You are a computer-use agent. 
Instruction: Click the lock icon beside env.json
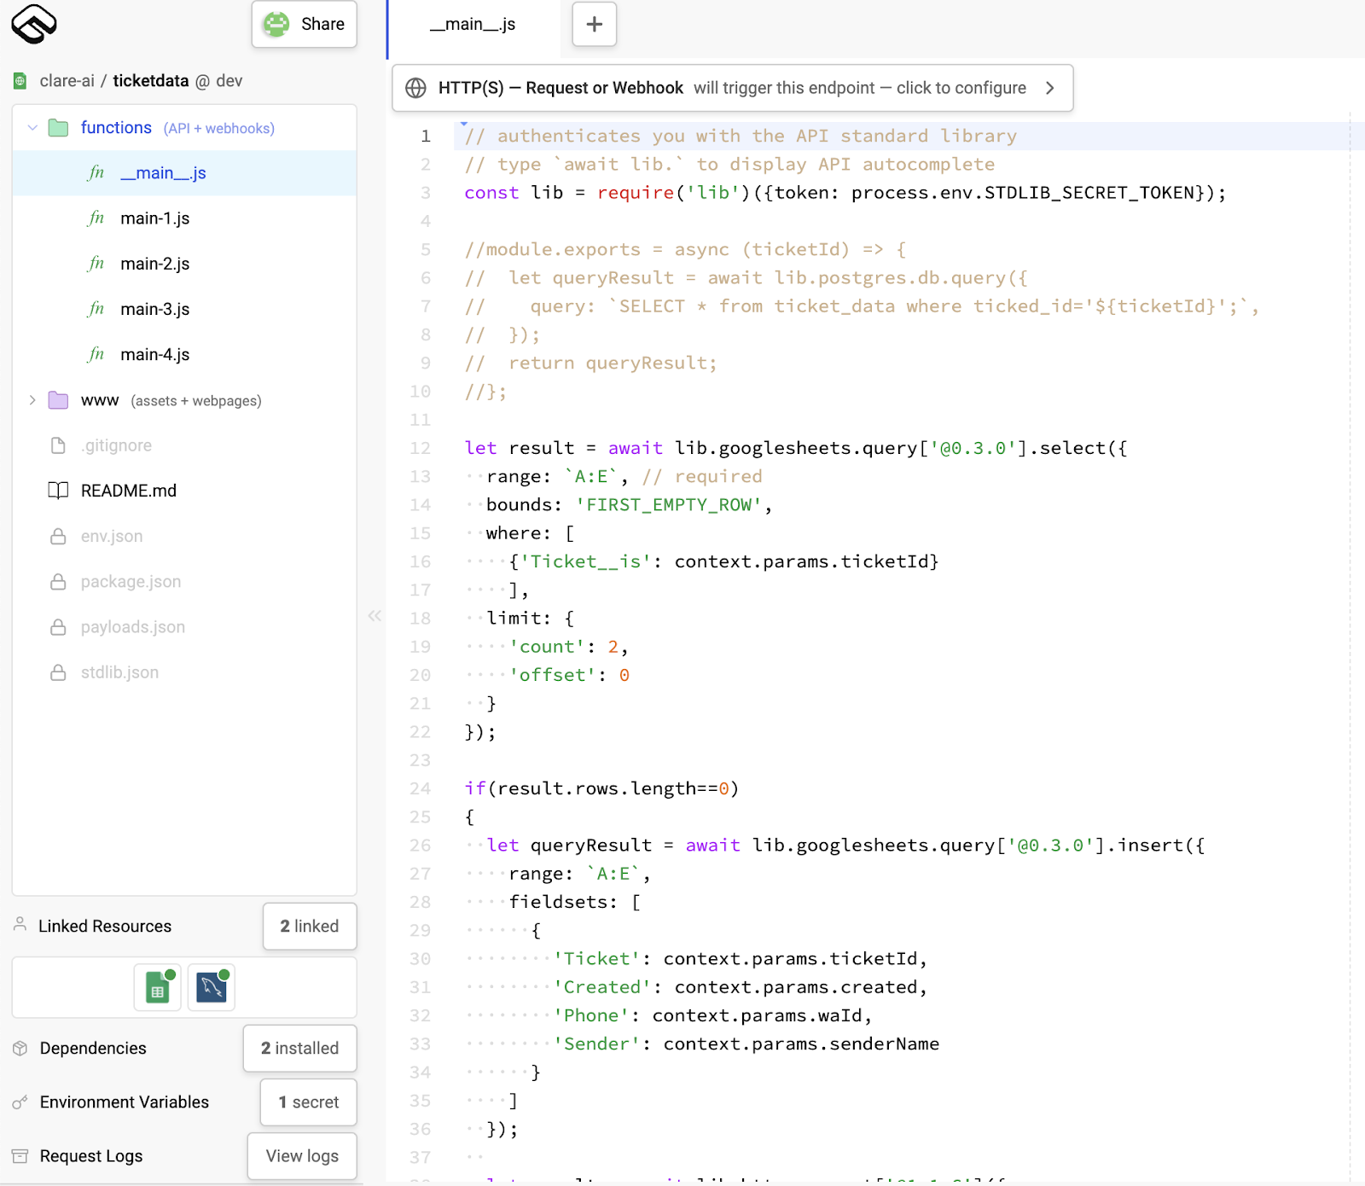[58, 537]
